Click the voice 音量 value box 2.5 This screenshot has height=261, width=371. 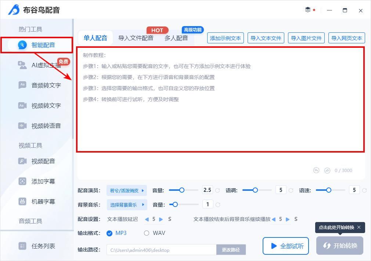coord(208,190)
